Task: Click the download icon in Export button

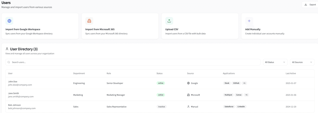Action: pos(306,4)
